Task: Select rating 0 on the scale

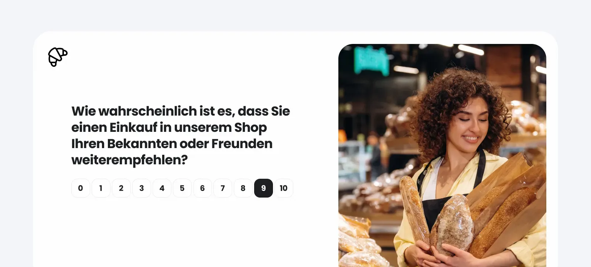Action: coord(81,188)
